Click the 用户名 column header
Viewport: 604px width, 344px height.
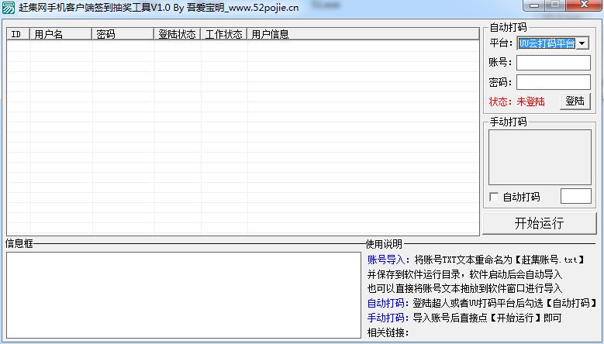(x=60, y=35)
